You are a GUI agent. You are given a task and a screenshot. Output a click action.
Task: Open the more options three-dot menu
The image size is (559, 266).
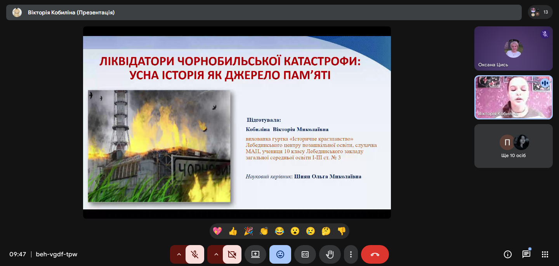[x=351, y=254]
